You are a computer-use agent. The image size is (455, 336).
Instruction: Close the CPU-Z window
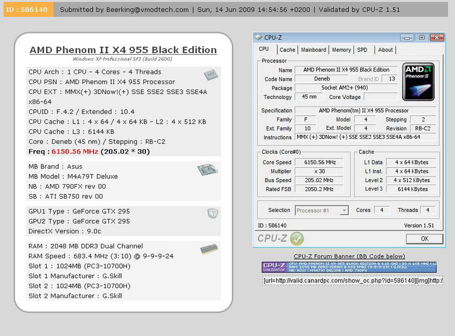(x=437, y=38)
